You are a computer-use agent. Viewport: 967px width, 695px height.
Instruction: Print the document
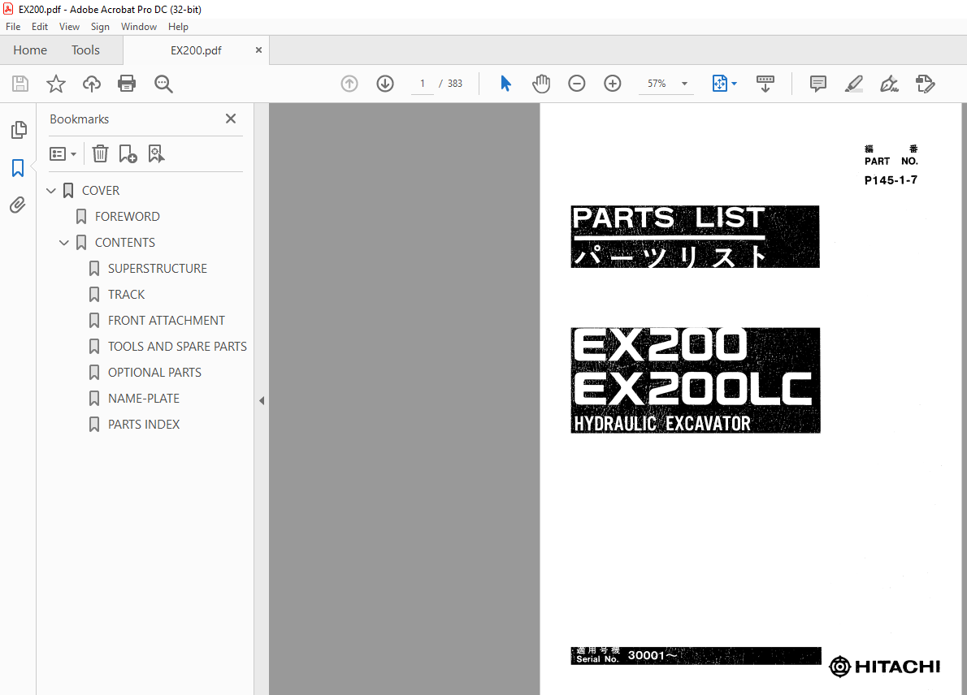(127, 83)
